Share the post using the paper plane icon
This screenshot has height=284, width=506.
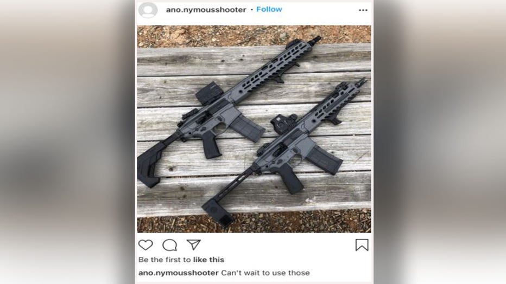[x=194, y=245]
